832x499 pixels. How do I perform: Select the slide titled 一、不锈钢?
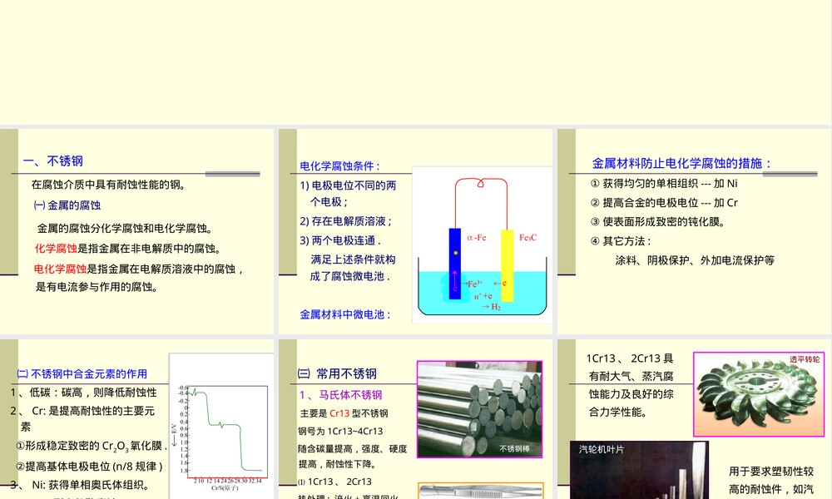pos(137,231)
